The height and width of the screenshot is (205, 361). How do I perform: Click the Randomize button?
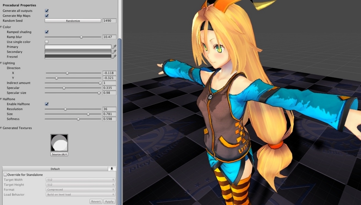point(73,21)
